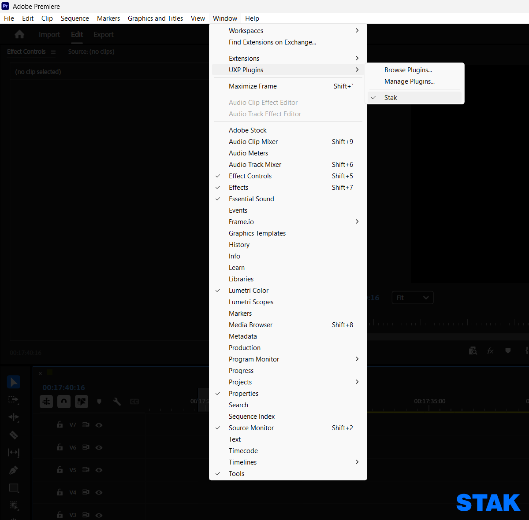
Task: Switch to the Import tab
Action: [x=49, y=34]
